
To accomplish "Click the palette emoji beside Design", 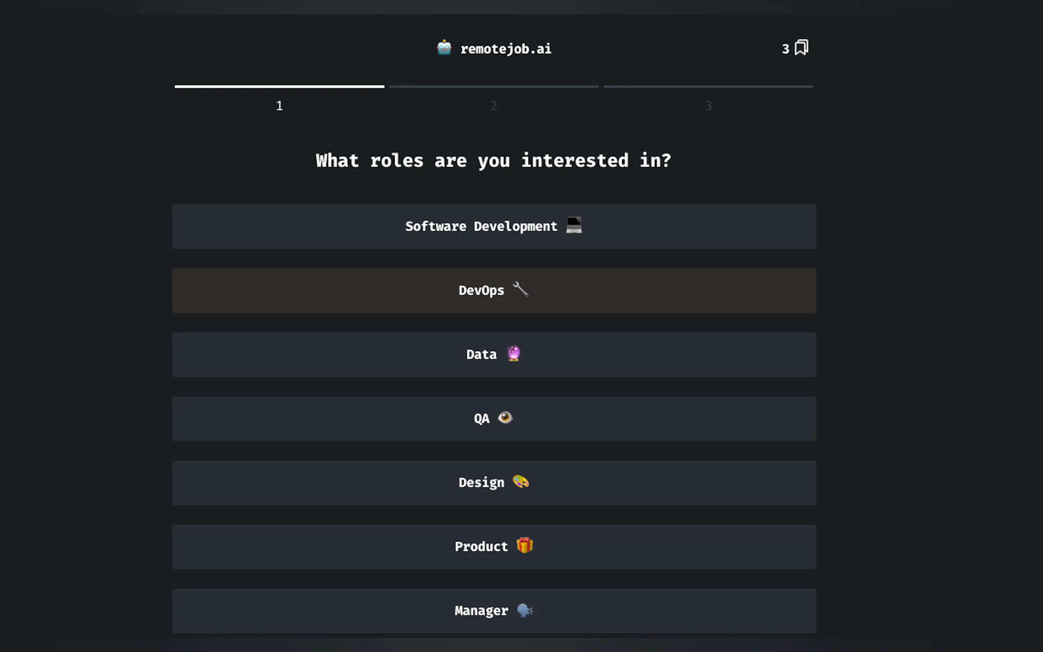I will tap(520, 482).
